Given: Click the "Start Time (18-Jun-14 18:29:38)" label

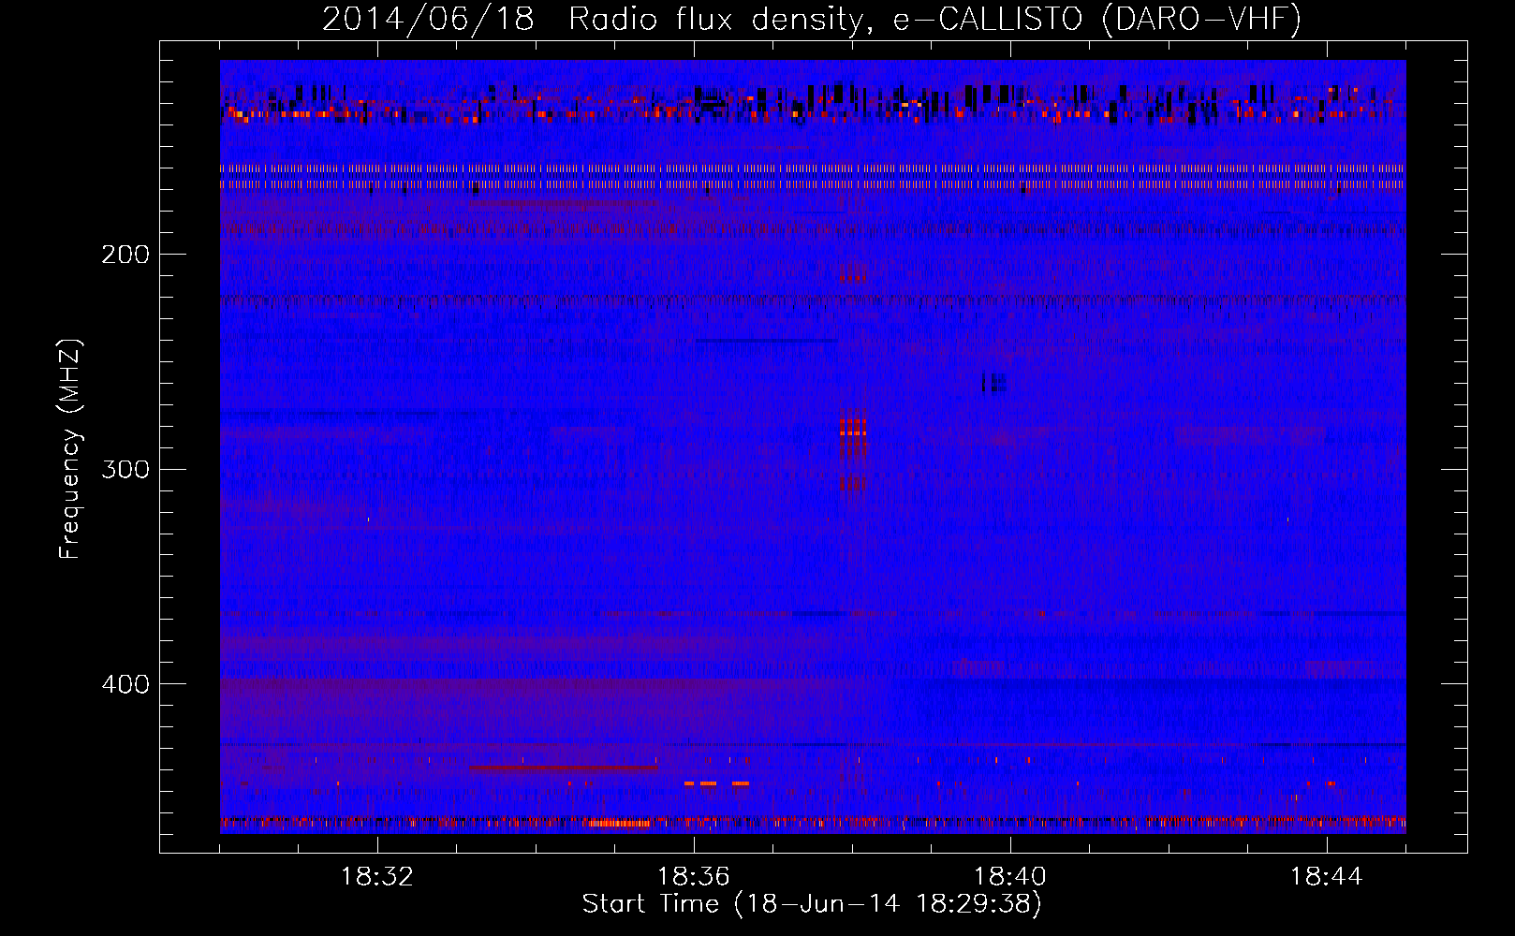Looking at the screenshot, I should click(x=812, y=904).
